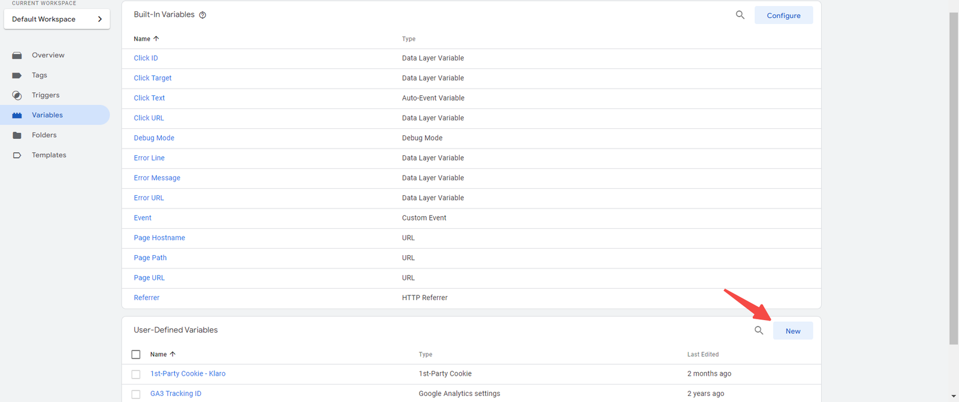Expand the Default Workspace selector
The image size is (959, 402).
pyautogui.click(x=56, y=19)
